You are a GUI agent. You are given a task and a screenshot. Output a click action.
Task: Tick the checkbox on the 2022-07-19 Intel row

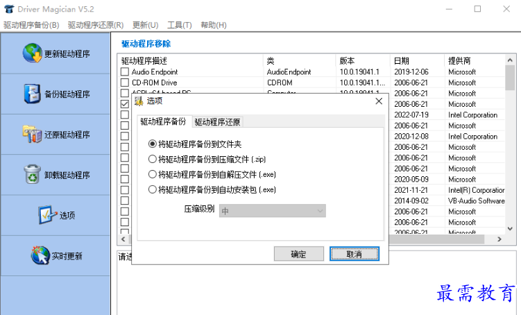125,114
